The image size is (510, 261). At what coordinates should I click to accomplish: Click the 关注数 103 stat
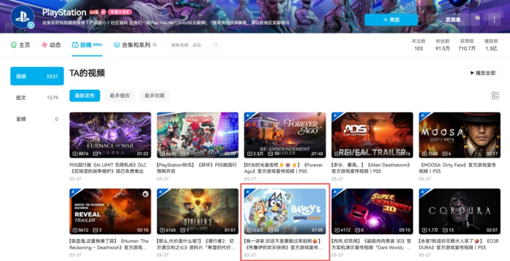pos(418,45)
